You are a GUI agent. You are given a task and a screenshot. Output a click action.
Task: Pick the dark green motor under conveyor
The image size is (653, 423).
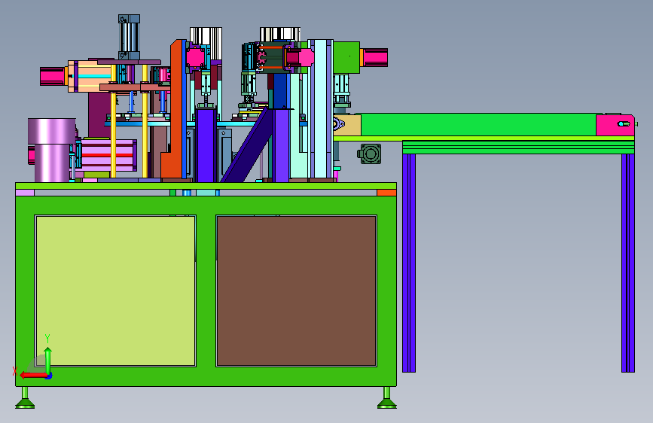[369, 154]
